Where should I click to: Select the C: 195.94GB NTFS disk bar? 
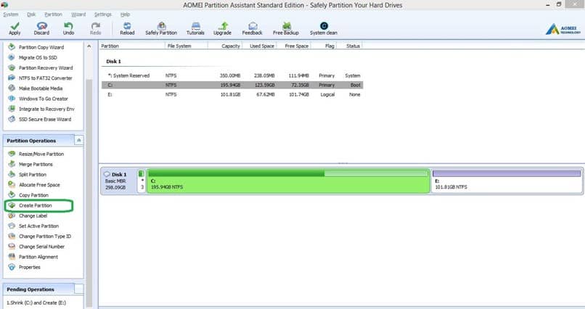288,181
